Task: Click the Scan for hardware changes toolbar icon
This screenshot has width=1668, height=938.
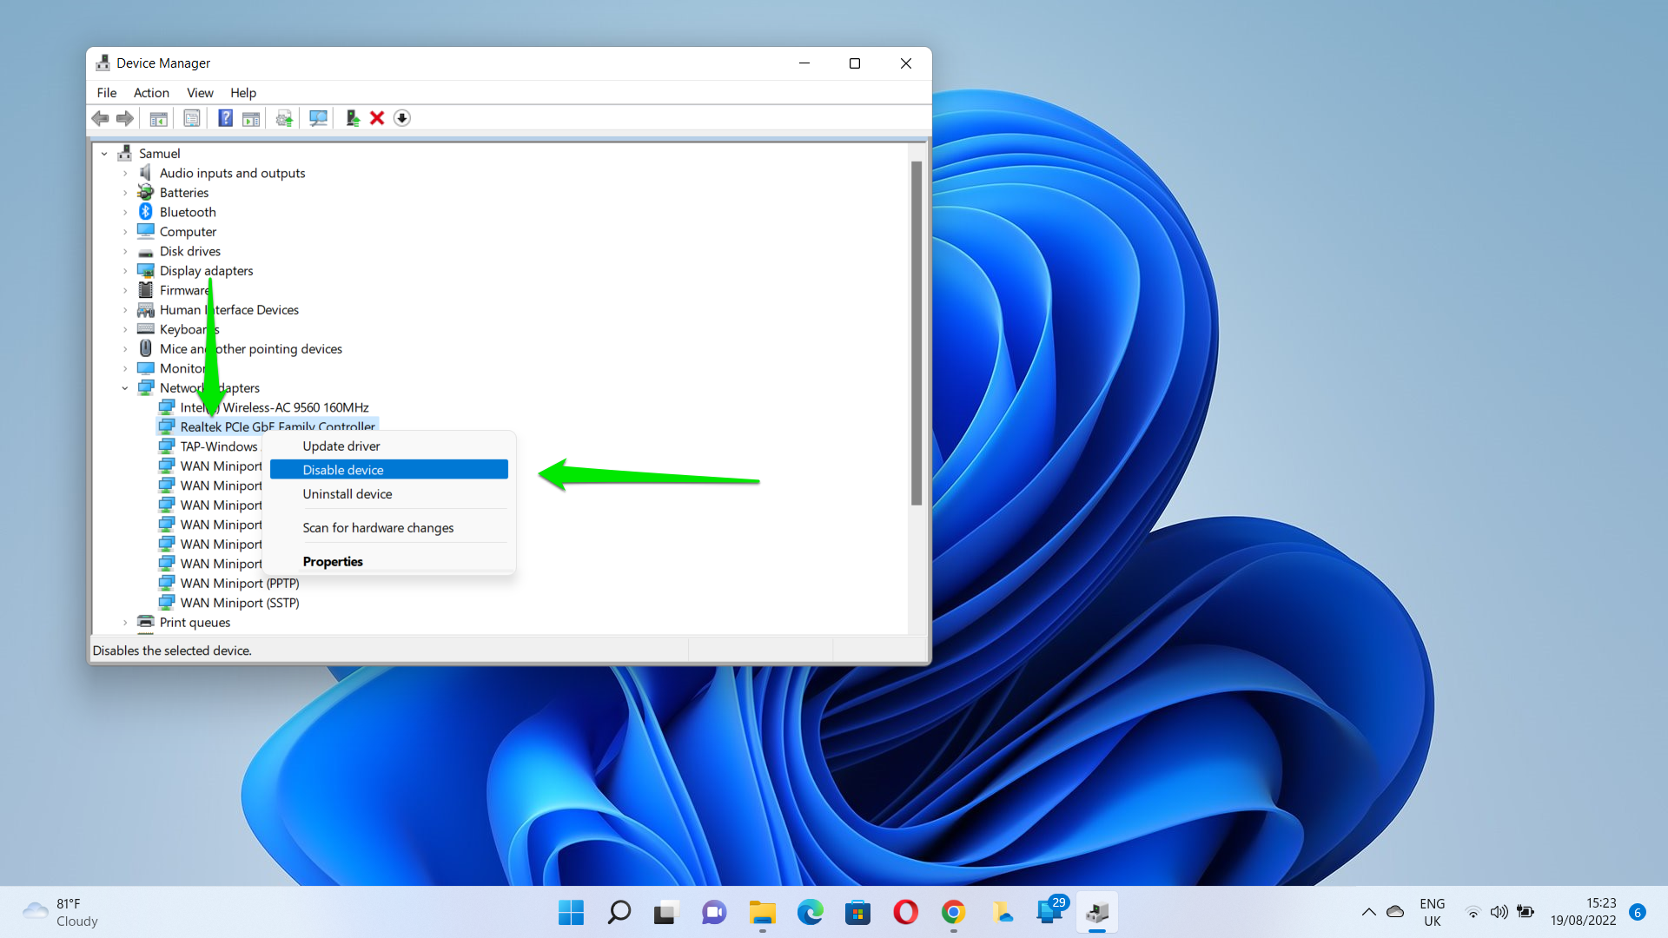Action: (318, 118)
